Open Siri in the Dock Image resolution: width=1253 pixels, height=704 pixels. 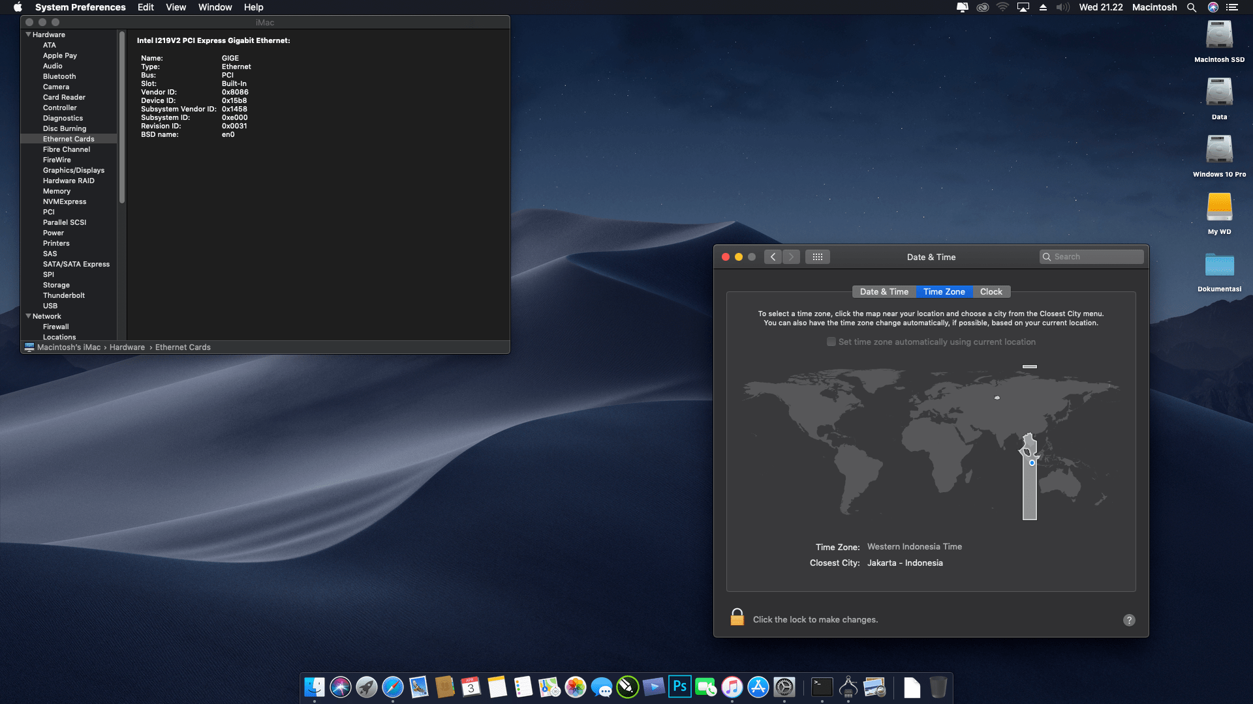pos(341,686)
